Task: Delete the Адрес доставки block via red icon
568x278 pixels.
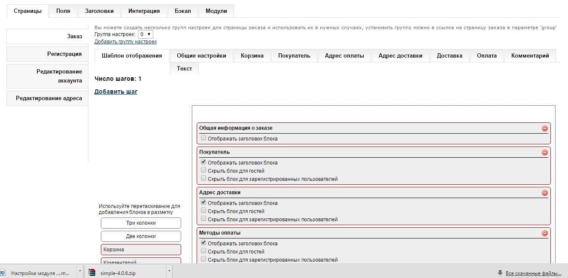Action: pos(544,193)
